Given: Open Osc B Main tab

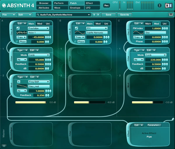Looking at the screenshot, I should pos(90,24).
